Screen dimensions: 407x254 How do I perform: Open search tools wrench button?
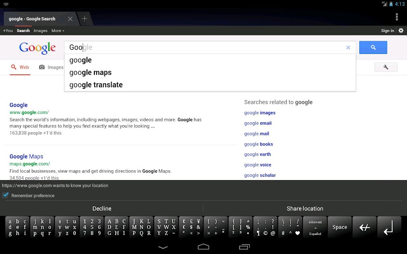(x=386, y=67)
